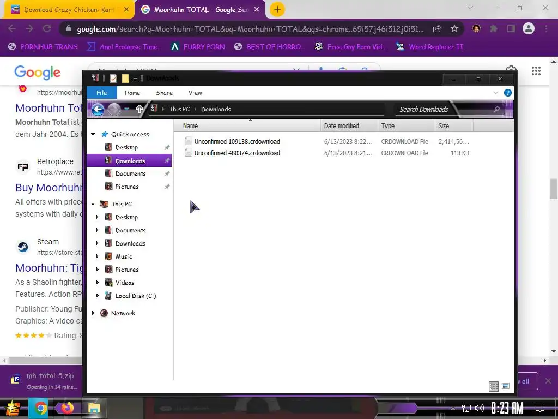Screen dimensions: 558x419
Task: Collapse the Quick access tree node
Action: pyautogui.click(x=93, y=134)
